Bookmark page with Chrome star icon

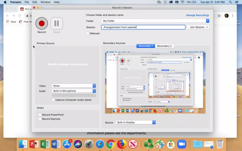[x=219, y=16]
